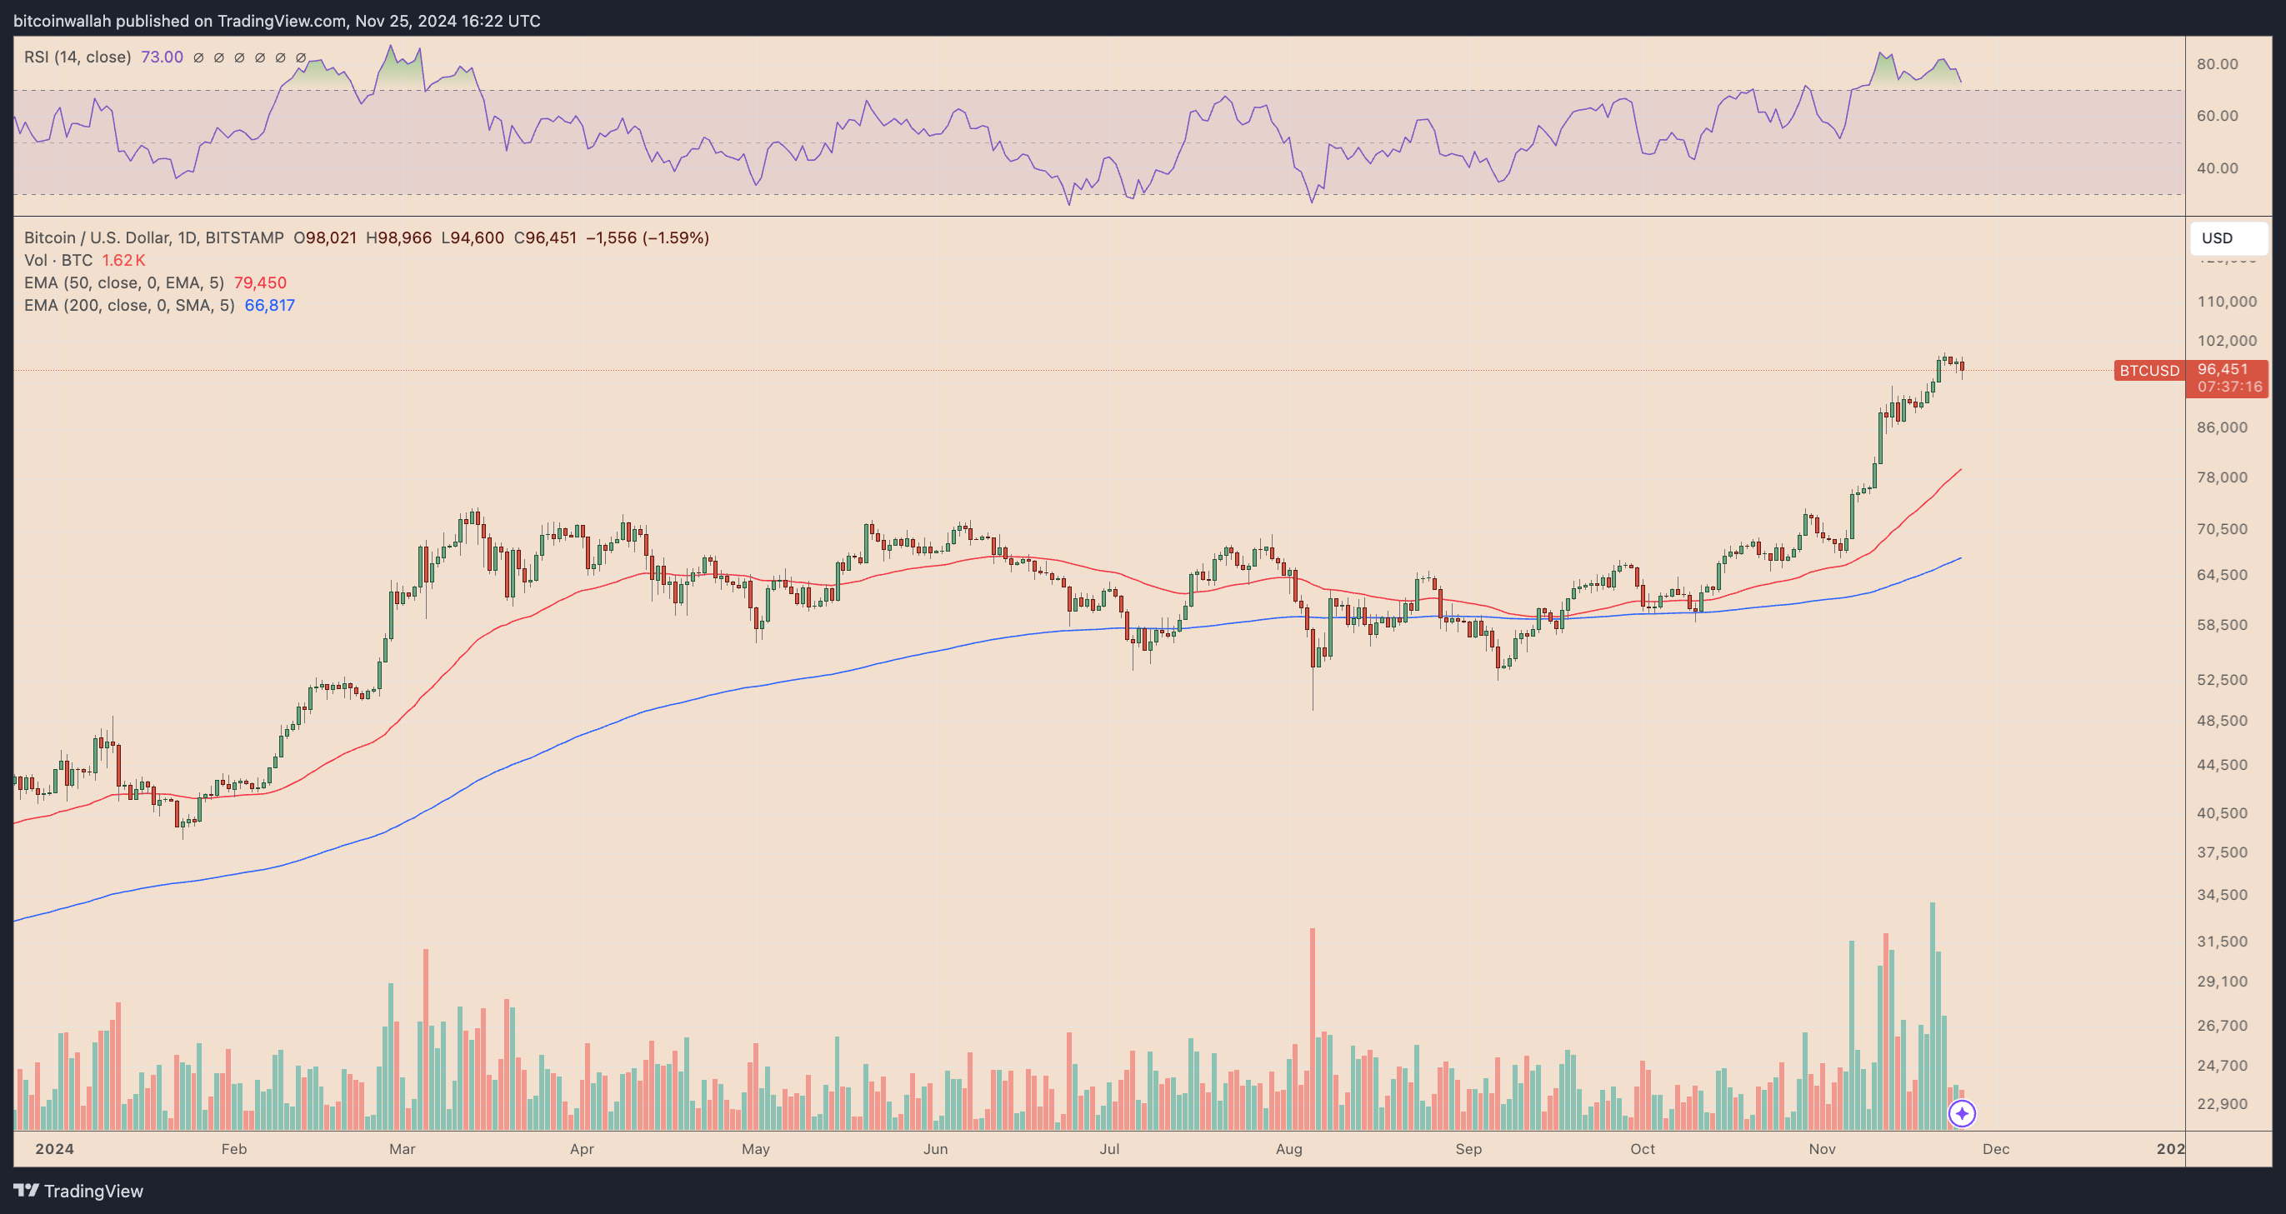Screen dimensions: 2286x1214
Task: Click the 31,500 price axis label
Action: point(2222,942)
